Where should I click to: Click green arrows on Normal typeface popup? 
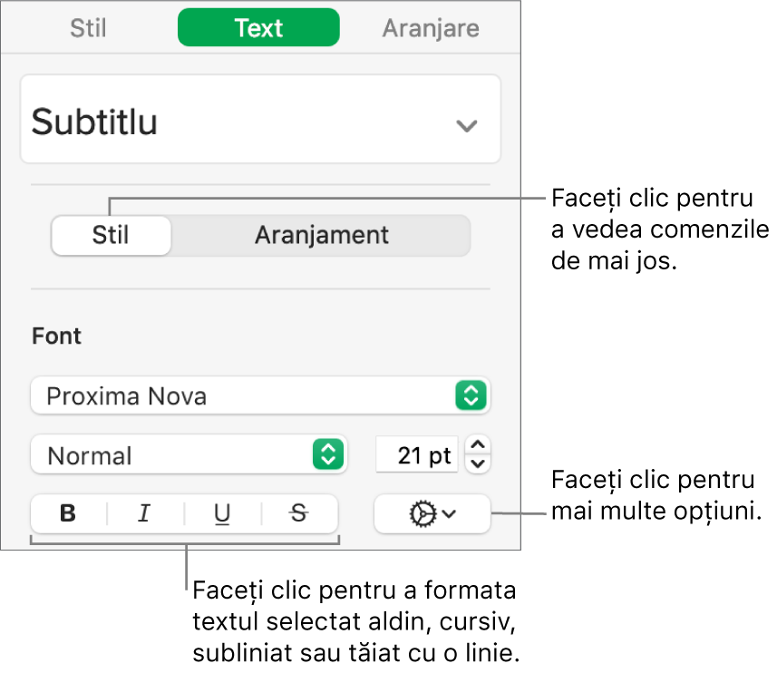click(327, 454)
